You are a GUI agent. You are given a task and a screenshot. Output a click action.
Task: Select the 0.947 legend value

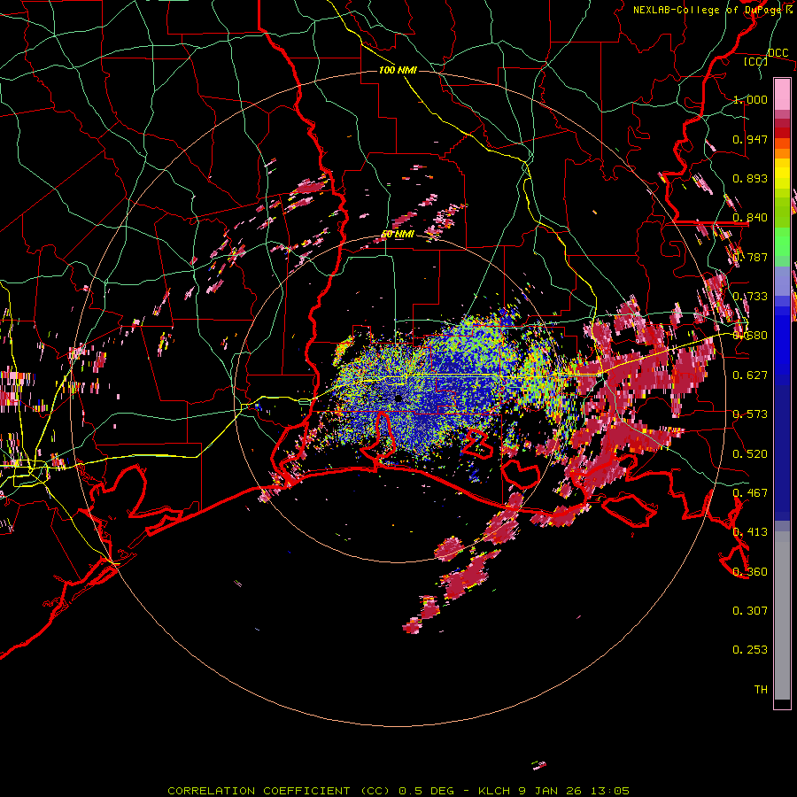click(750, 139)
